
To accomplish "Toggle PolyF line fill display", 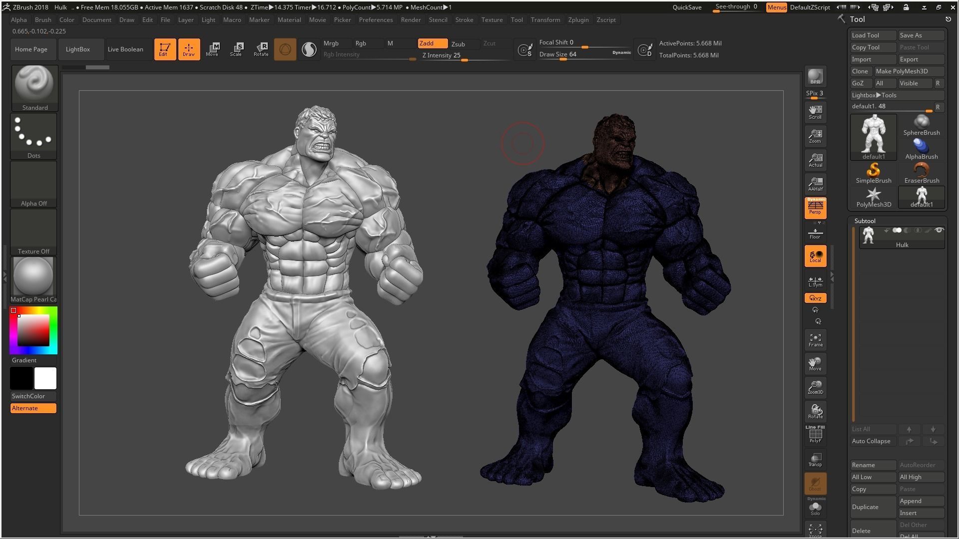I will pos(815,434).
